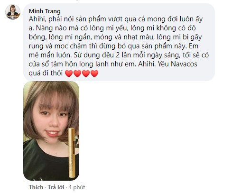Click the third red heart emoji

coord(86,74)
